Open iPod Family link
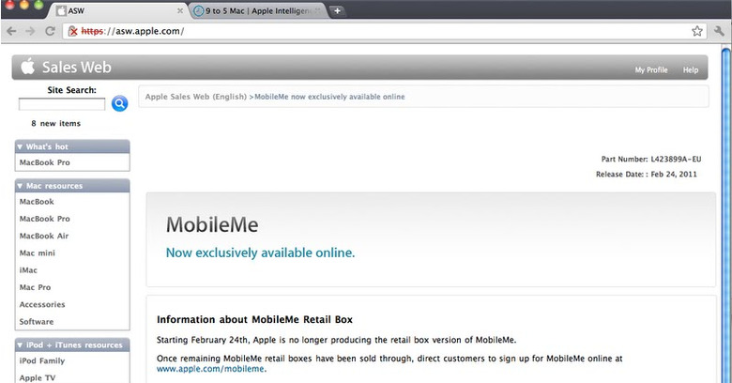 [42, 360]
